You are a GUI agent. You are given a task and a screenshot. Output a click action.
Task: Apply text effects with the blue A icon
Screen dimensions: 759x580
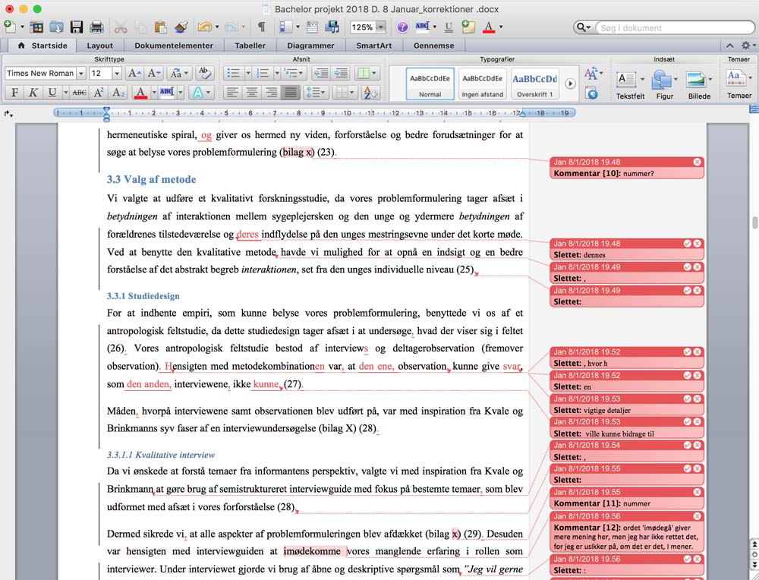tap(198, 92)
